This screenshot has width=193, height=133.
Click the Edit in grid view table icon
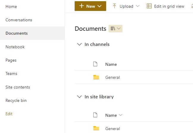point(149,6)
